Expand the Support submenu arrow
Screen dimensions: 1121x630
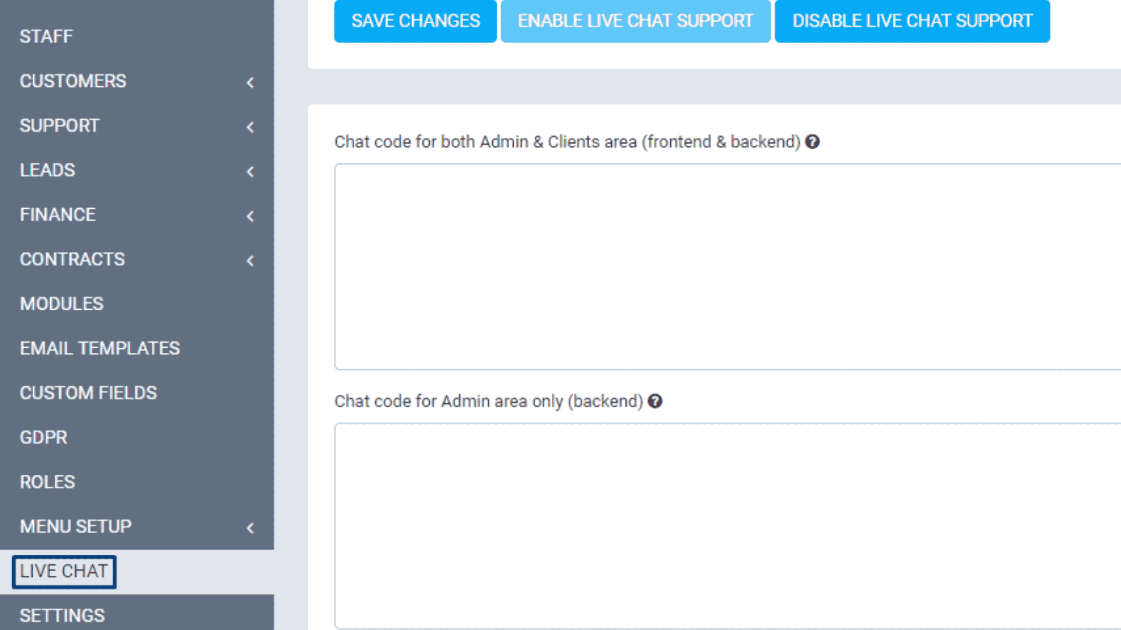coord(250,127)
